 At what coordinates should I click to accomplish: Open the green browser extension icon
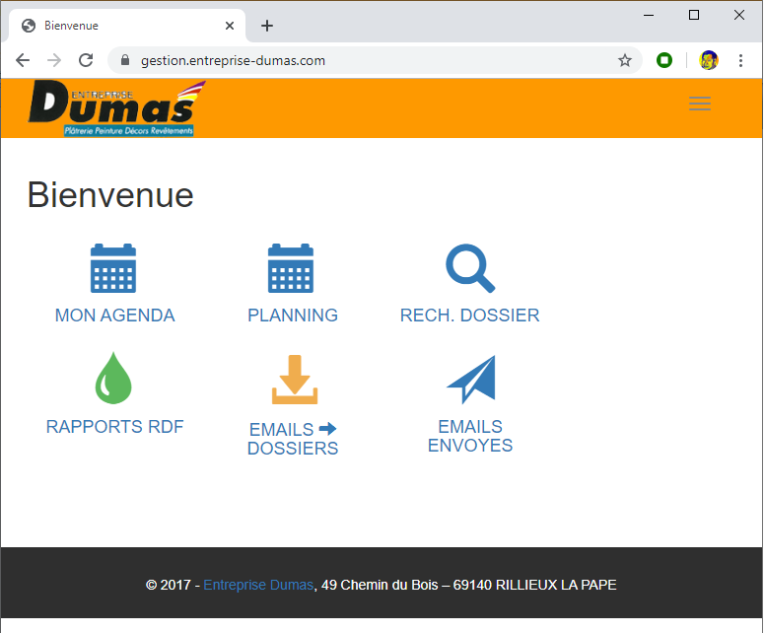[x=665, y=60]
